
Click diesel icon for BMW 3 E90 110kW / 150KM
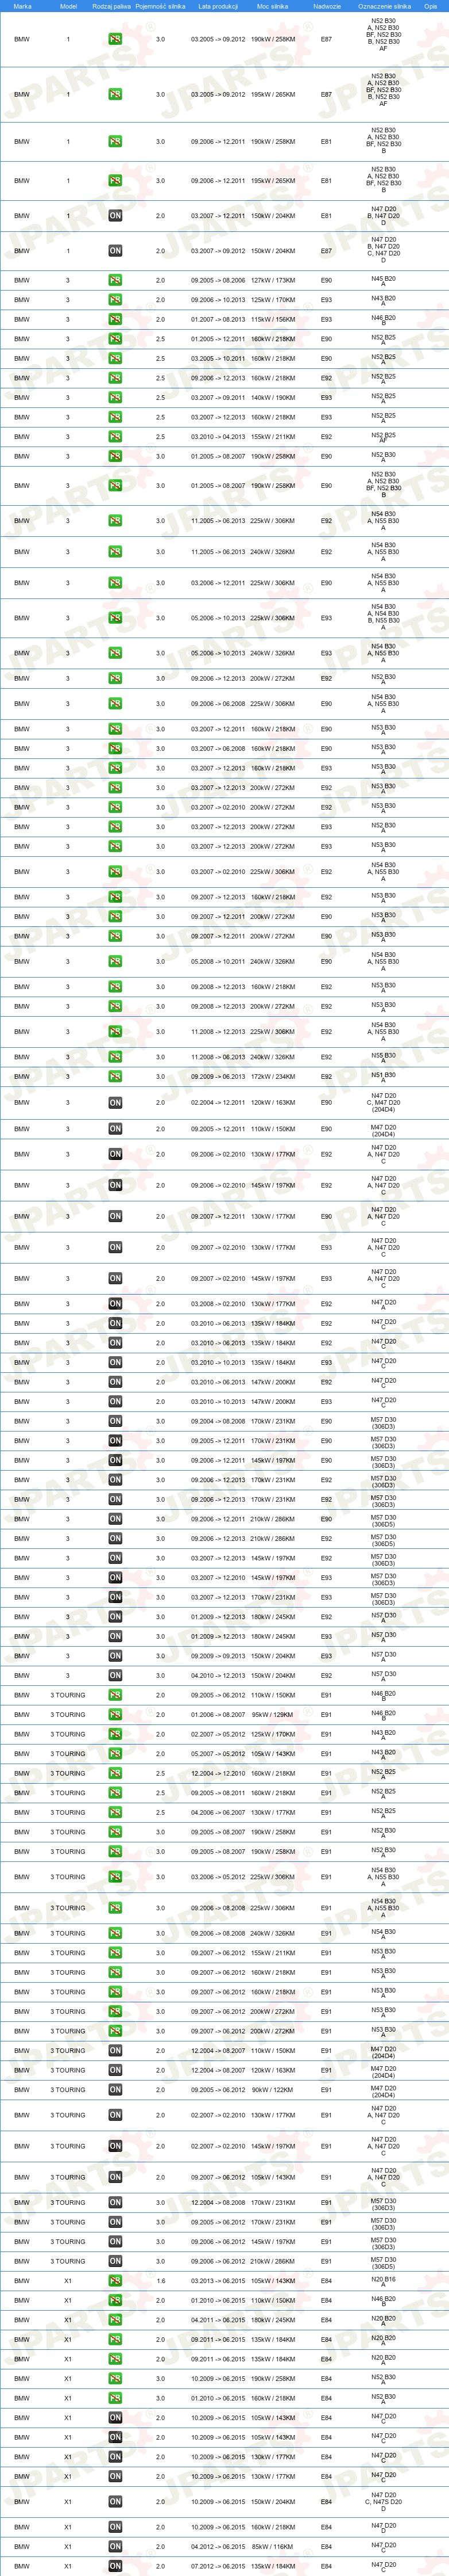[115, 1128]
